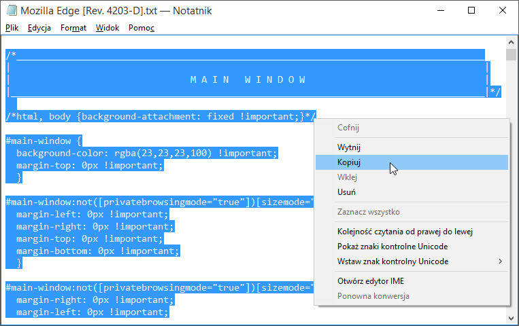This screenshot has width=519, height=326.
Task: Open the Widok menu
Action: tap(107, 28)
